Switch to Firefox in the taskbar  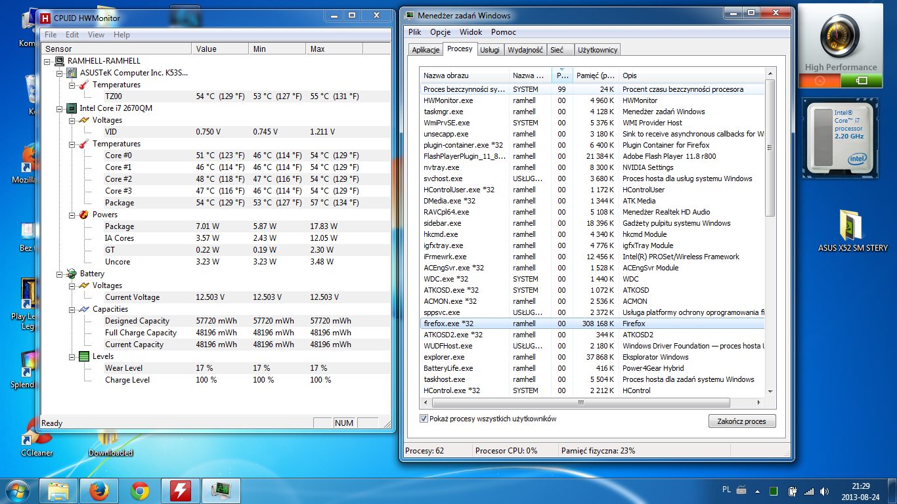pyautogui.click(x=99, y=491)
